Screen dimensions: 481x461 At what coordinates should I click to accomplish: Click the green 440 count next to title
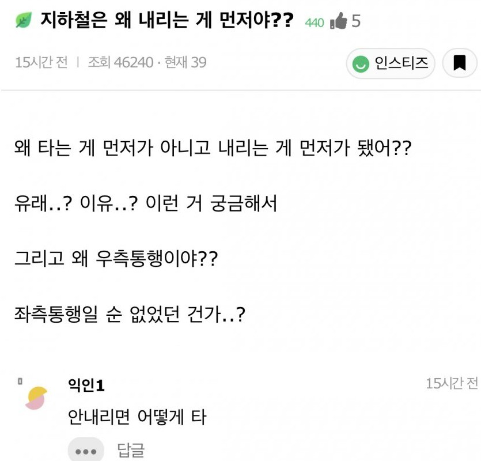coord(315,23)
